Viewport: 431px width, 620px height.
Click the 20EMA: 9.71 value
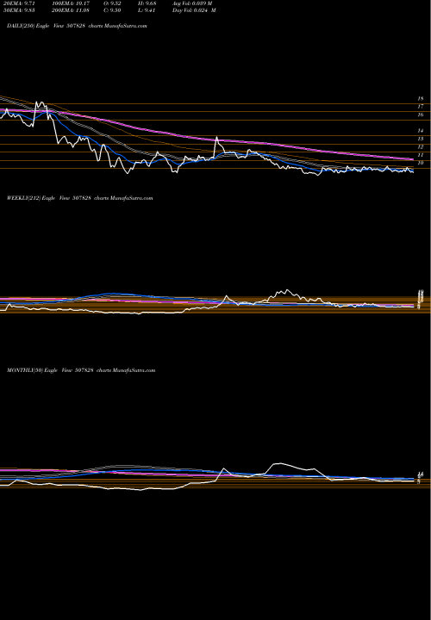[19, 3]
